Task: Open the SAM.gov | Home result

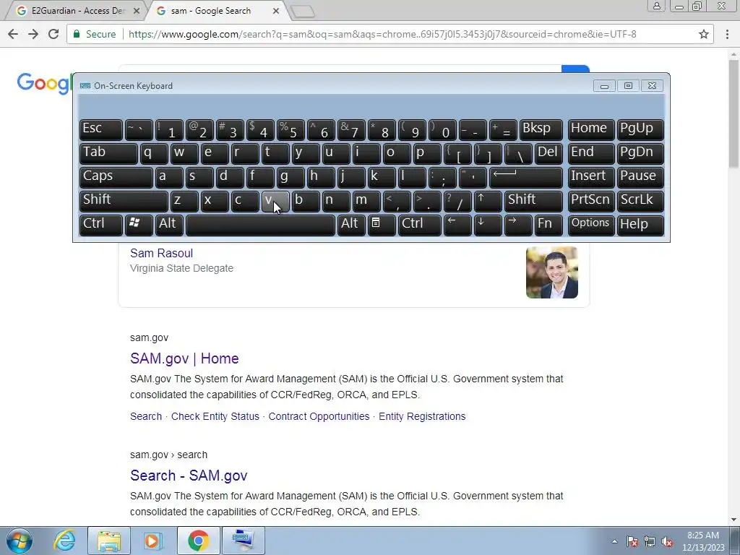Action: point(184,358)
